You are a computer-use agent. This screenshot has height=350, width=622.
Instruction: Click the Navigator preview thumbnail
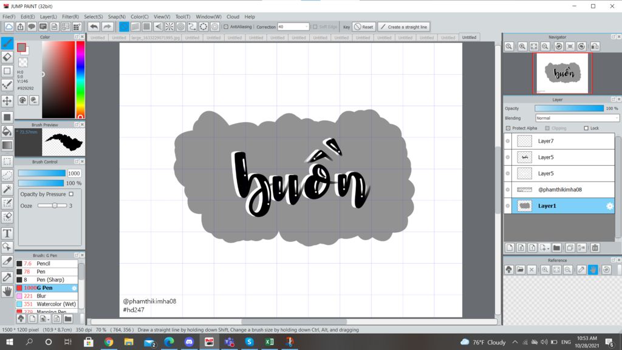[x=562, y=74]
